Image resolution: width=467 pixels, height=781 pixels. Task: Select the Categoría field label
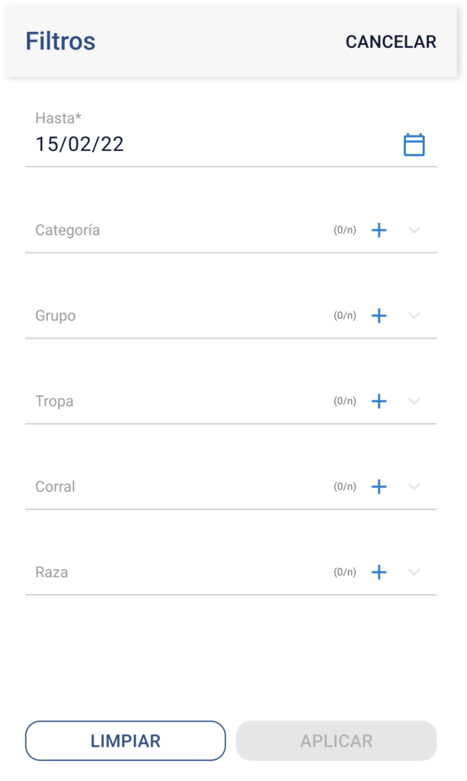pyautogui.click(x=68, y=230)
